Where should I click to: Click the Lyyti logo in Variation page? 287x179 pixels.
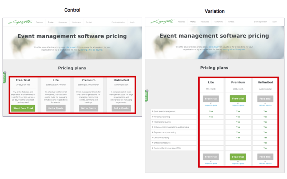tap(162, 22)
